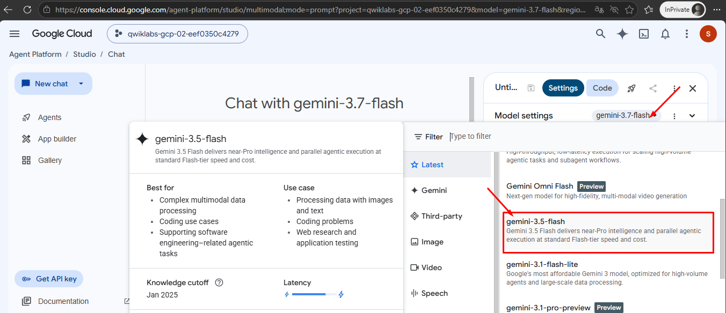The height and width of the screenshot is (313, 726).
Task: Click the Knowledge cutoff help icon
Action: click(219, 282)
